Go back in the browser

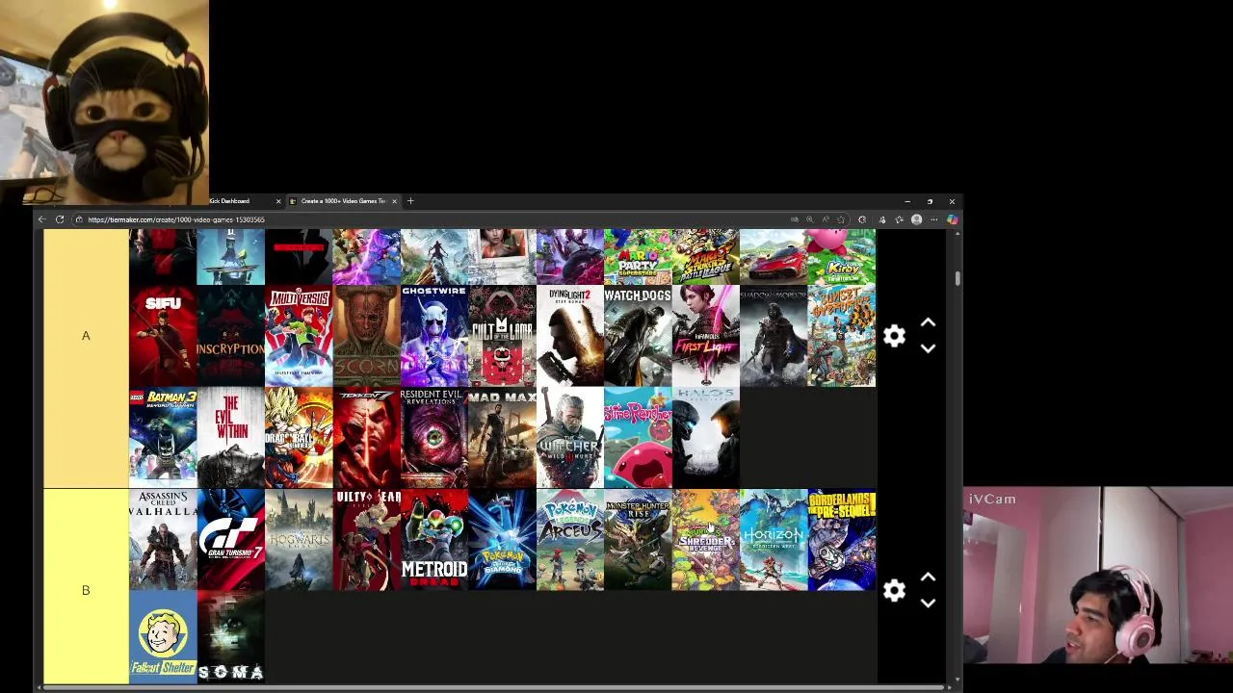(x=42, y=219)
